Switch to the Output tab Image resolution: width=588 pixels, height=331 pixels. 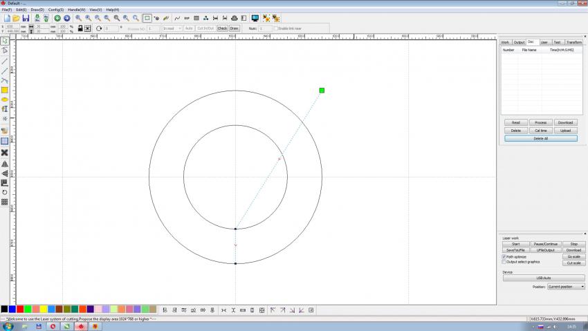point(519,42)
